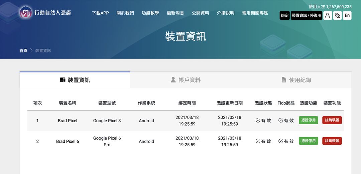This screenshot has width=361, height=174.
Task: Click the 憑證狀態 column header
Action: point(263,103)
